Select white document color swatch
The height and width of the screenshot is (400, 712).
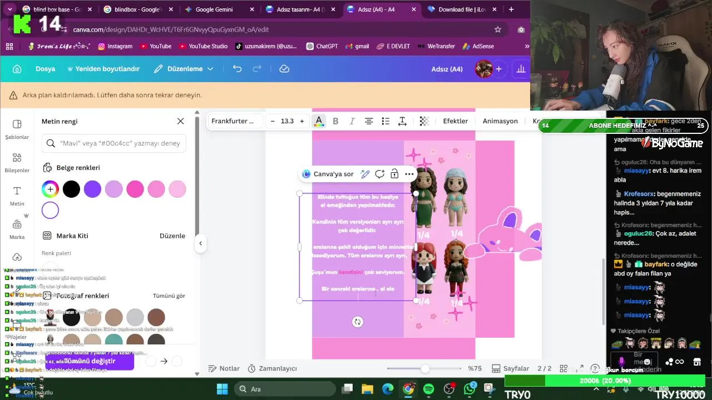50,211
